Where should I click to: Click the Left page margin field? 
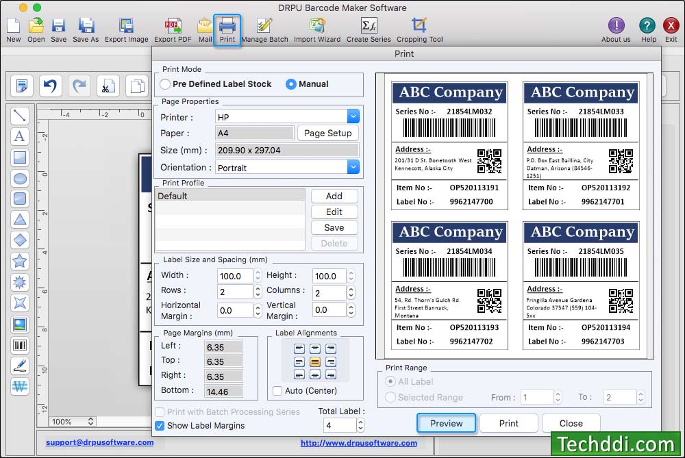click(x=224, y=347)
